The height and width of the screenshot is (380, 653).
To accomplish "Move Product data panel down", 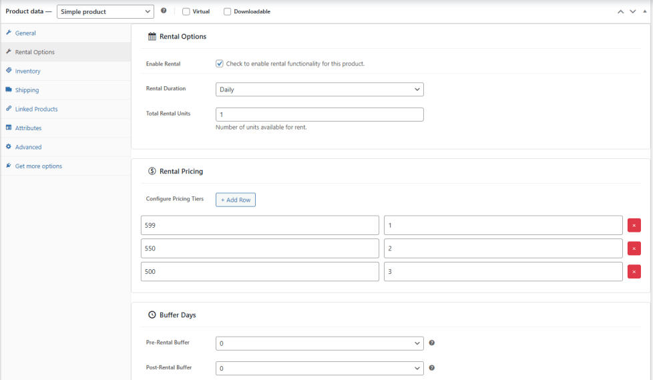I will pos(633,11).
